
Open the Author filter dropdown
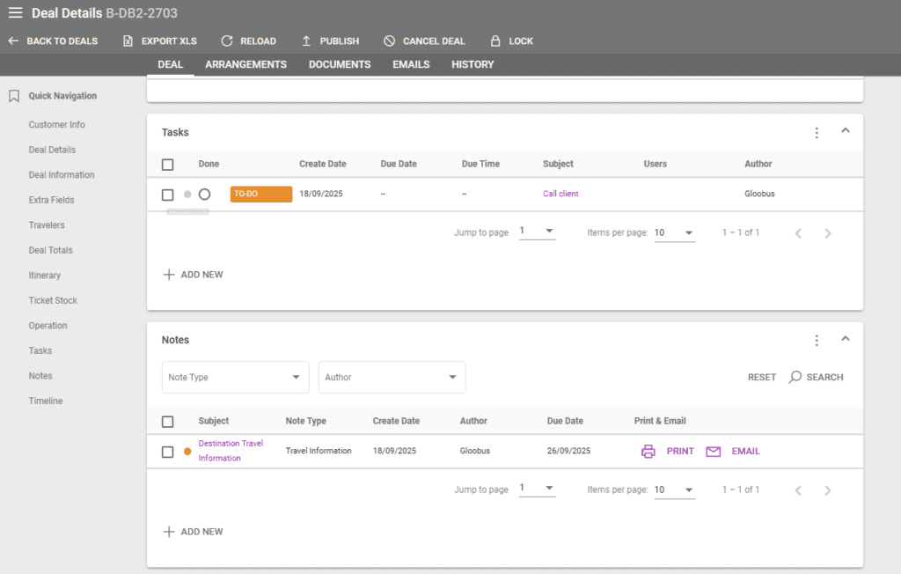click(392, 377)
